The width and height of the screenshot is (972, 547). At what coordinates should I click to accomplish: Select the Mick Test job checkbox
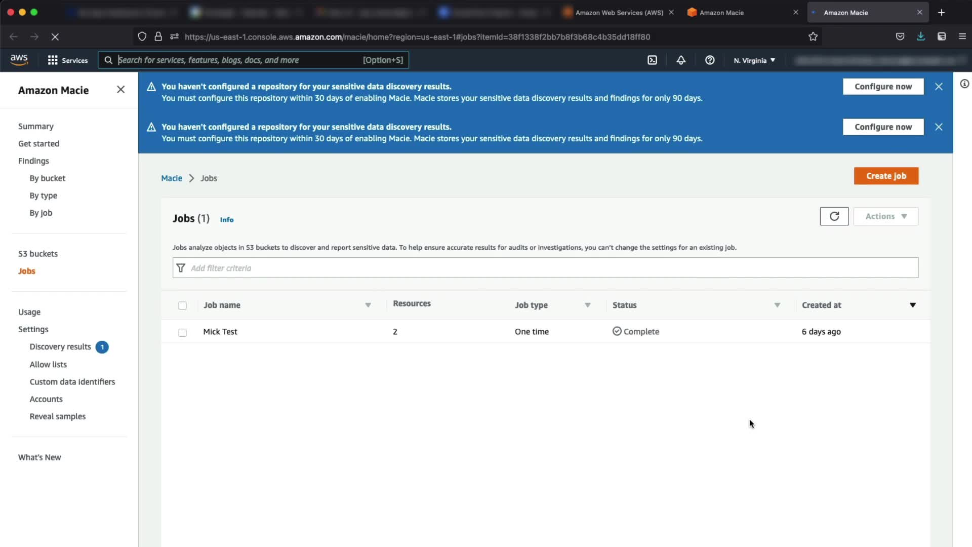182,332
